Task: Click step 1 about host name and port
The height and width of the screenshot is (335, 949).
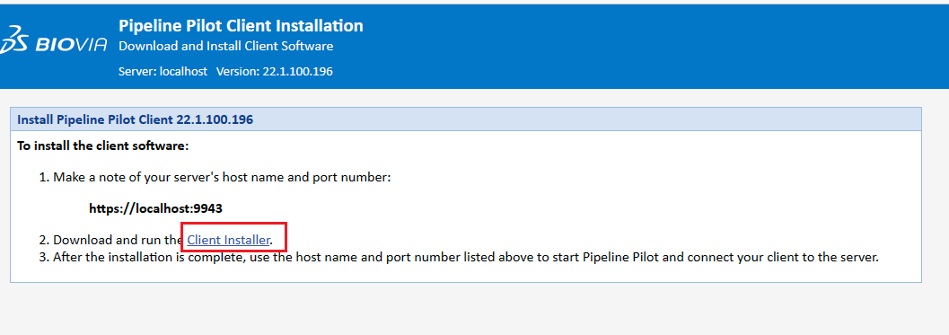Action: tap(215, 178)
